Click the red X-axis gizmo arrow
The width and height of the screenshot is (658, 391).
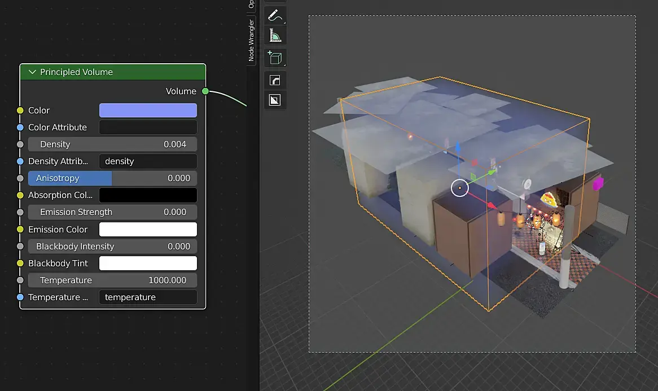click(492, 205)
